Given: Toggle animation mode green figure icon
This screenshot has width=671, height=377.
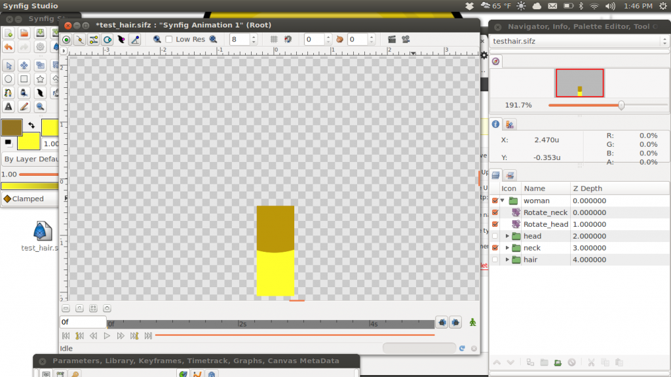Looking at the screenshot, I should [x=472, y=322].
